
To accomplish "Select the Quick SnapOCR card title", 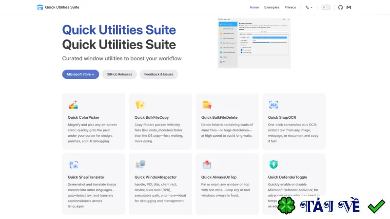I will click(x=282, y=117).
